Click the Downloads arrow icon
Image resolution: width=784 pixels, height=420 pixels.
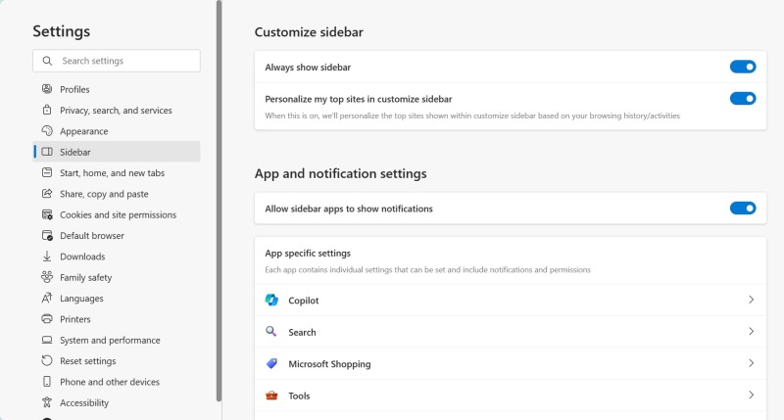coord(47,257)
